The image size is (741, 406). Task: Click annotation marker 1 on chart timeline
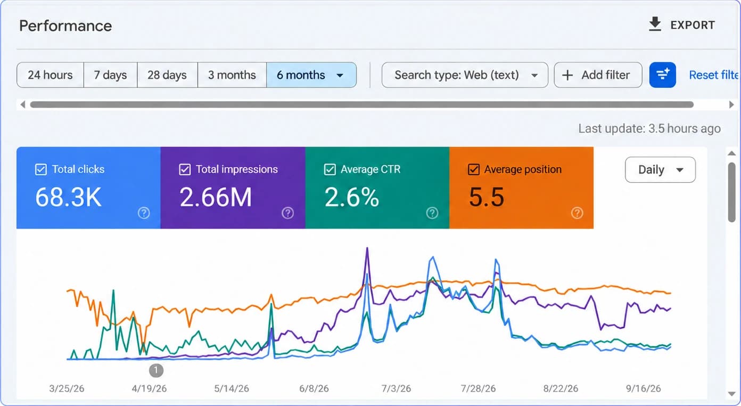pos(156,370)
